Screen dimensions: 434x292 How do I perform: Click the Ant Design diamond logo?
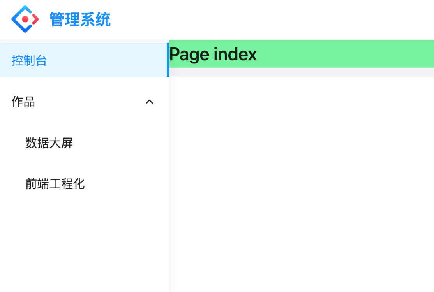(25, 19)
